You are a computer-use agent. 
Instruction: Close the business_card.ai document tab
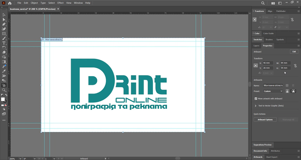[58, 9]
